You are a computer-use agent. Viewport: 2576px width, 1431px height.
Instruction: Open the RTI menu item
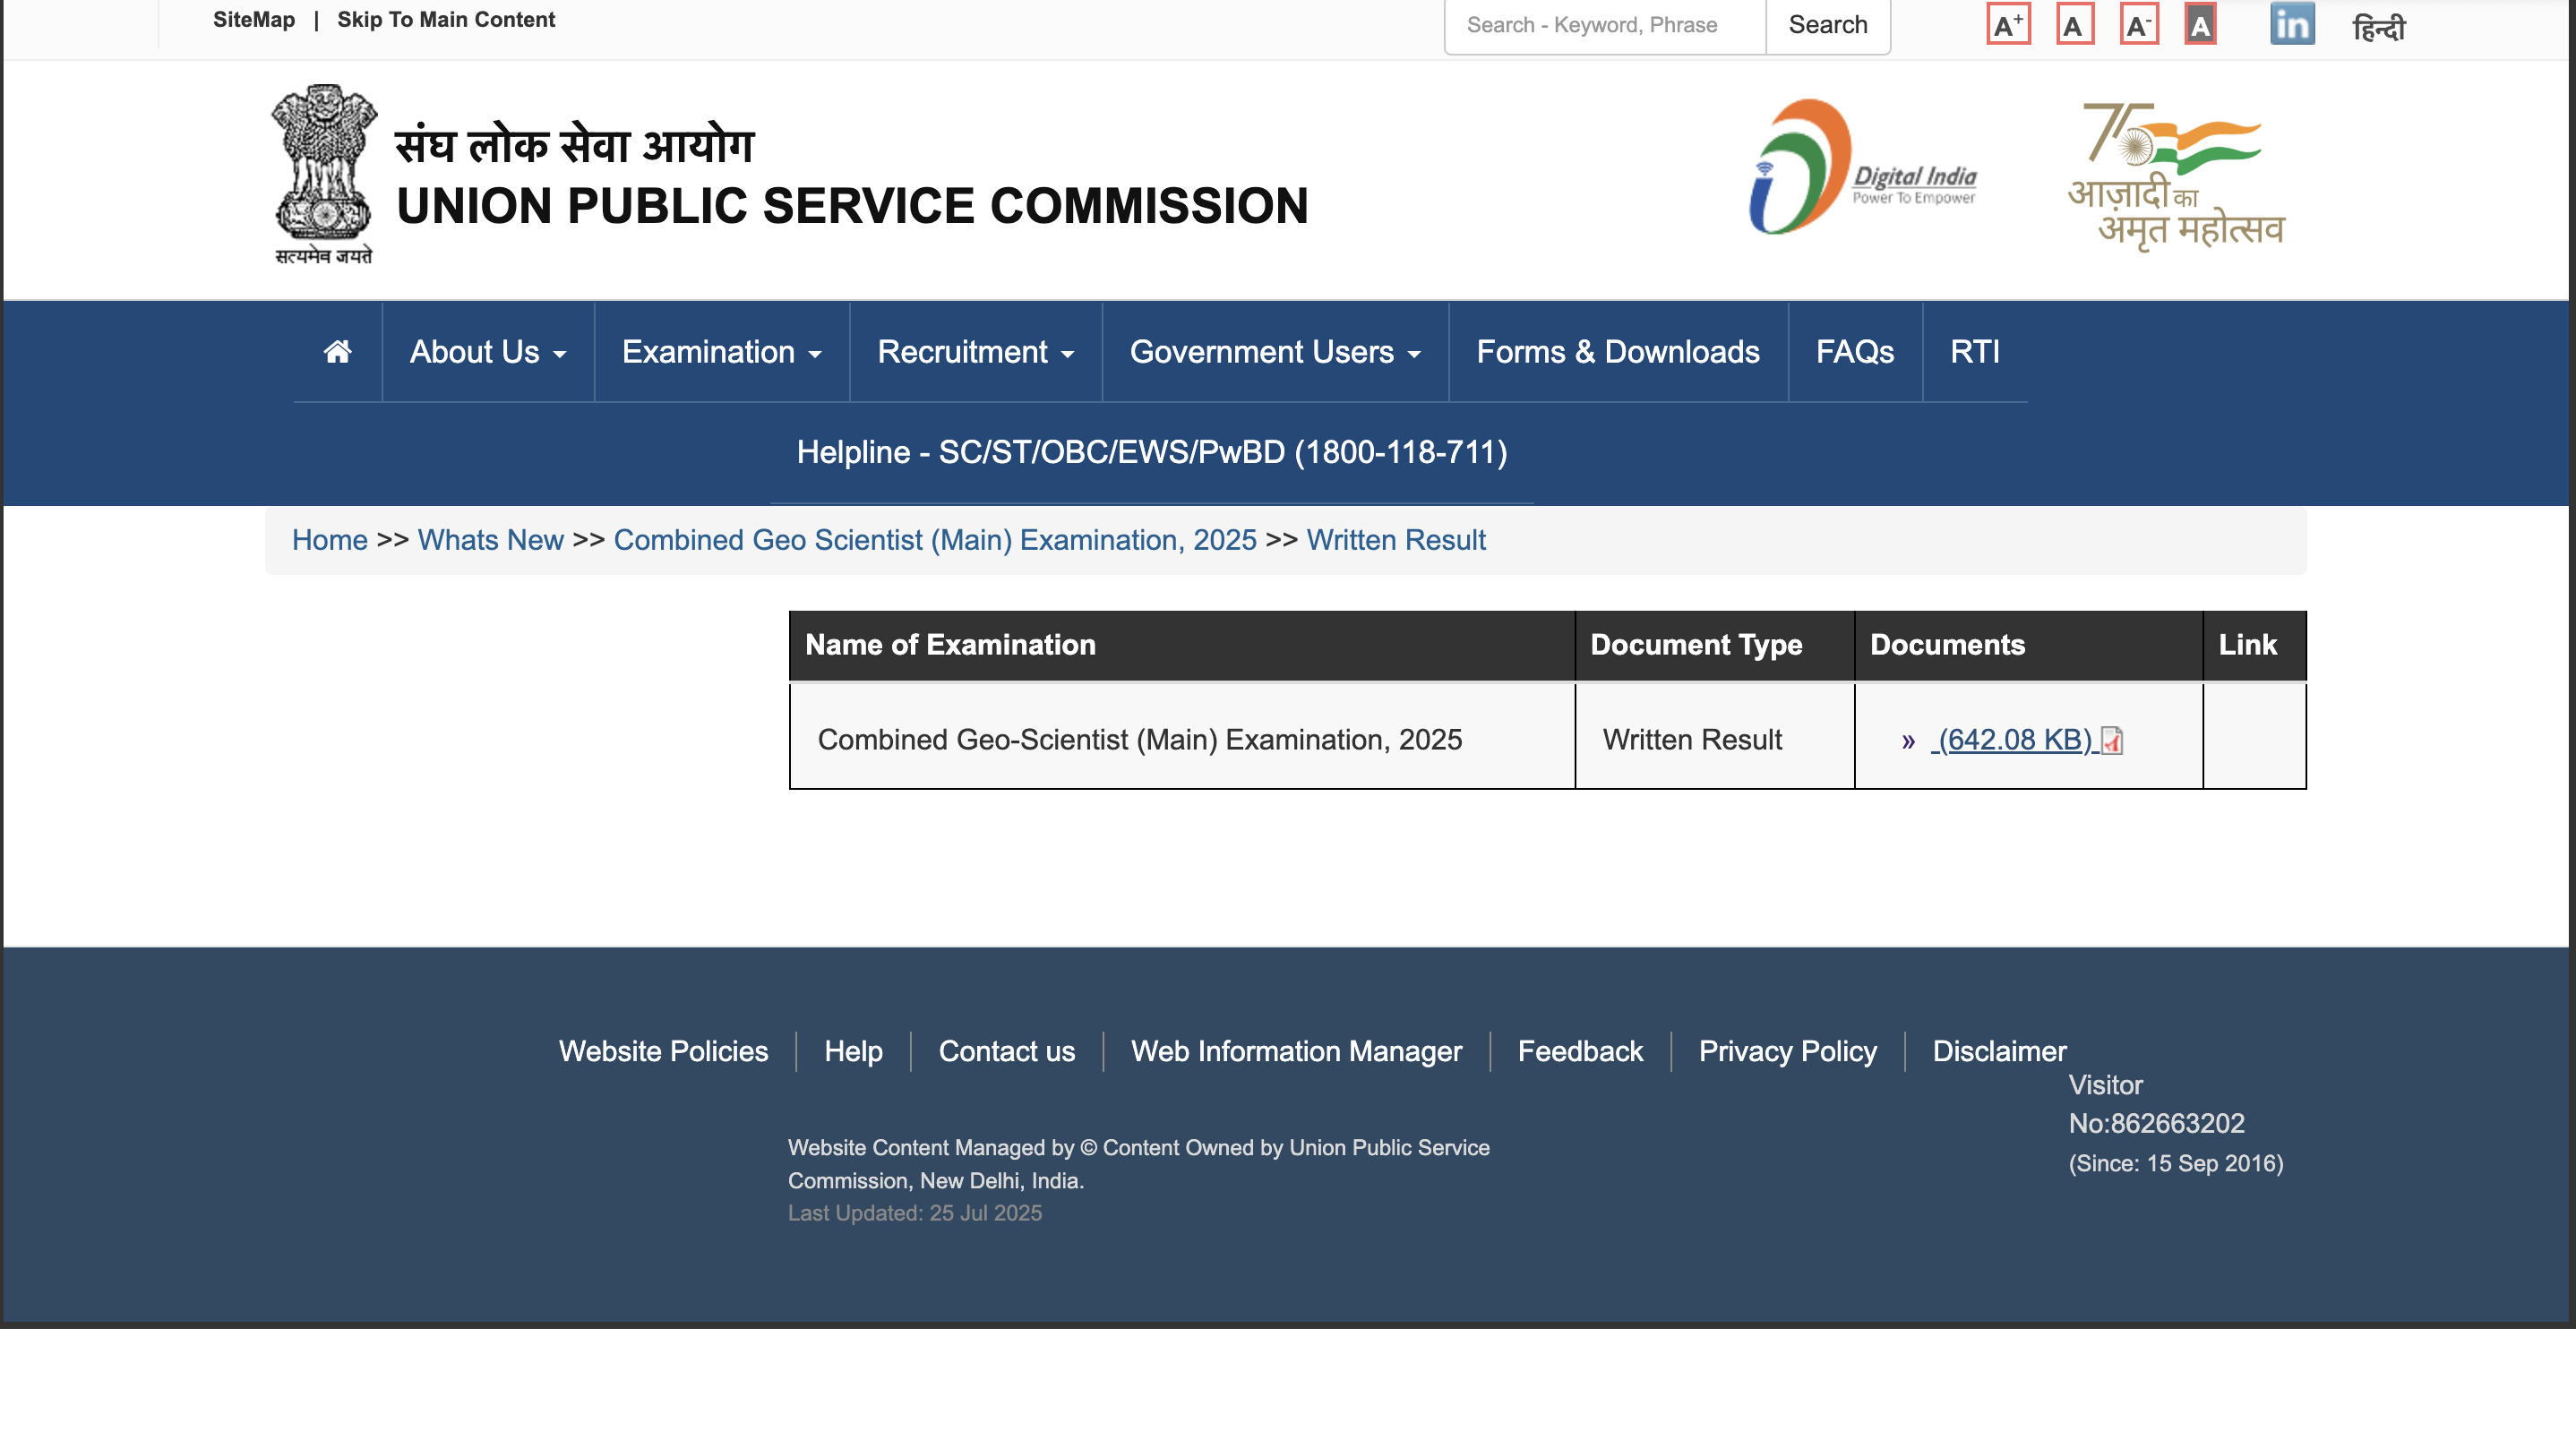click(x=1975, y=352)
